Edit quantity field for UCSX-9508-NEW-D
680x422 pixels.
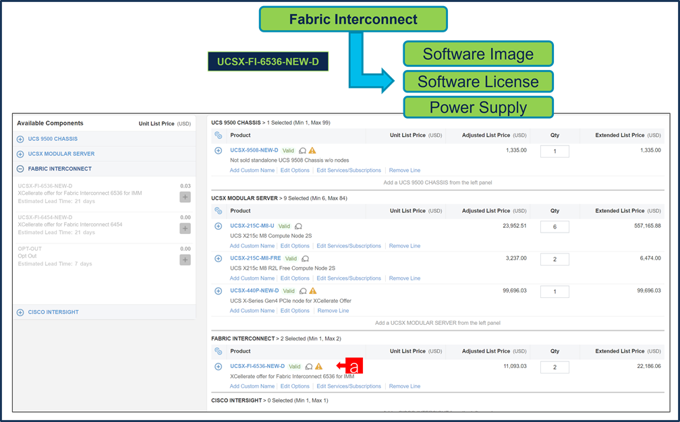[x=555, y=151]
